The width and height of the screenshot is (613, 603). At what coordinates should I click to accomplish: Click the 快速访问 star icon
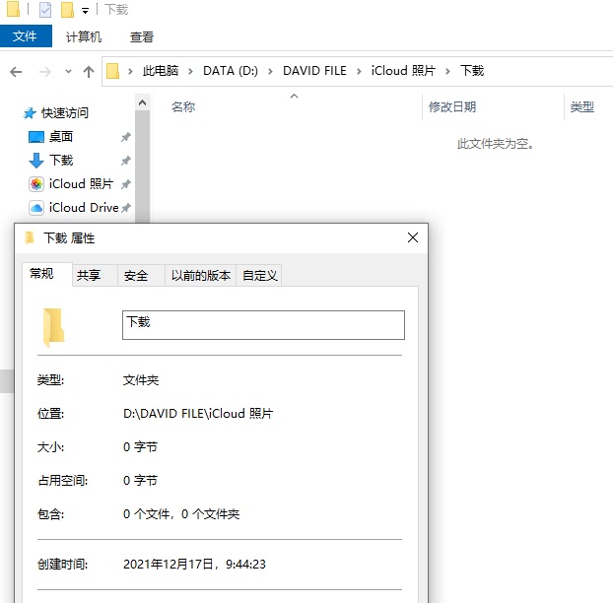click(x=30, y=113)
